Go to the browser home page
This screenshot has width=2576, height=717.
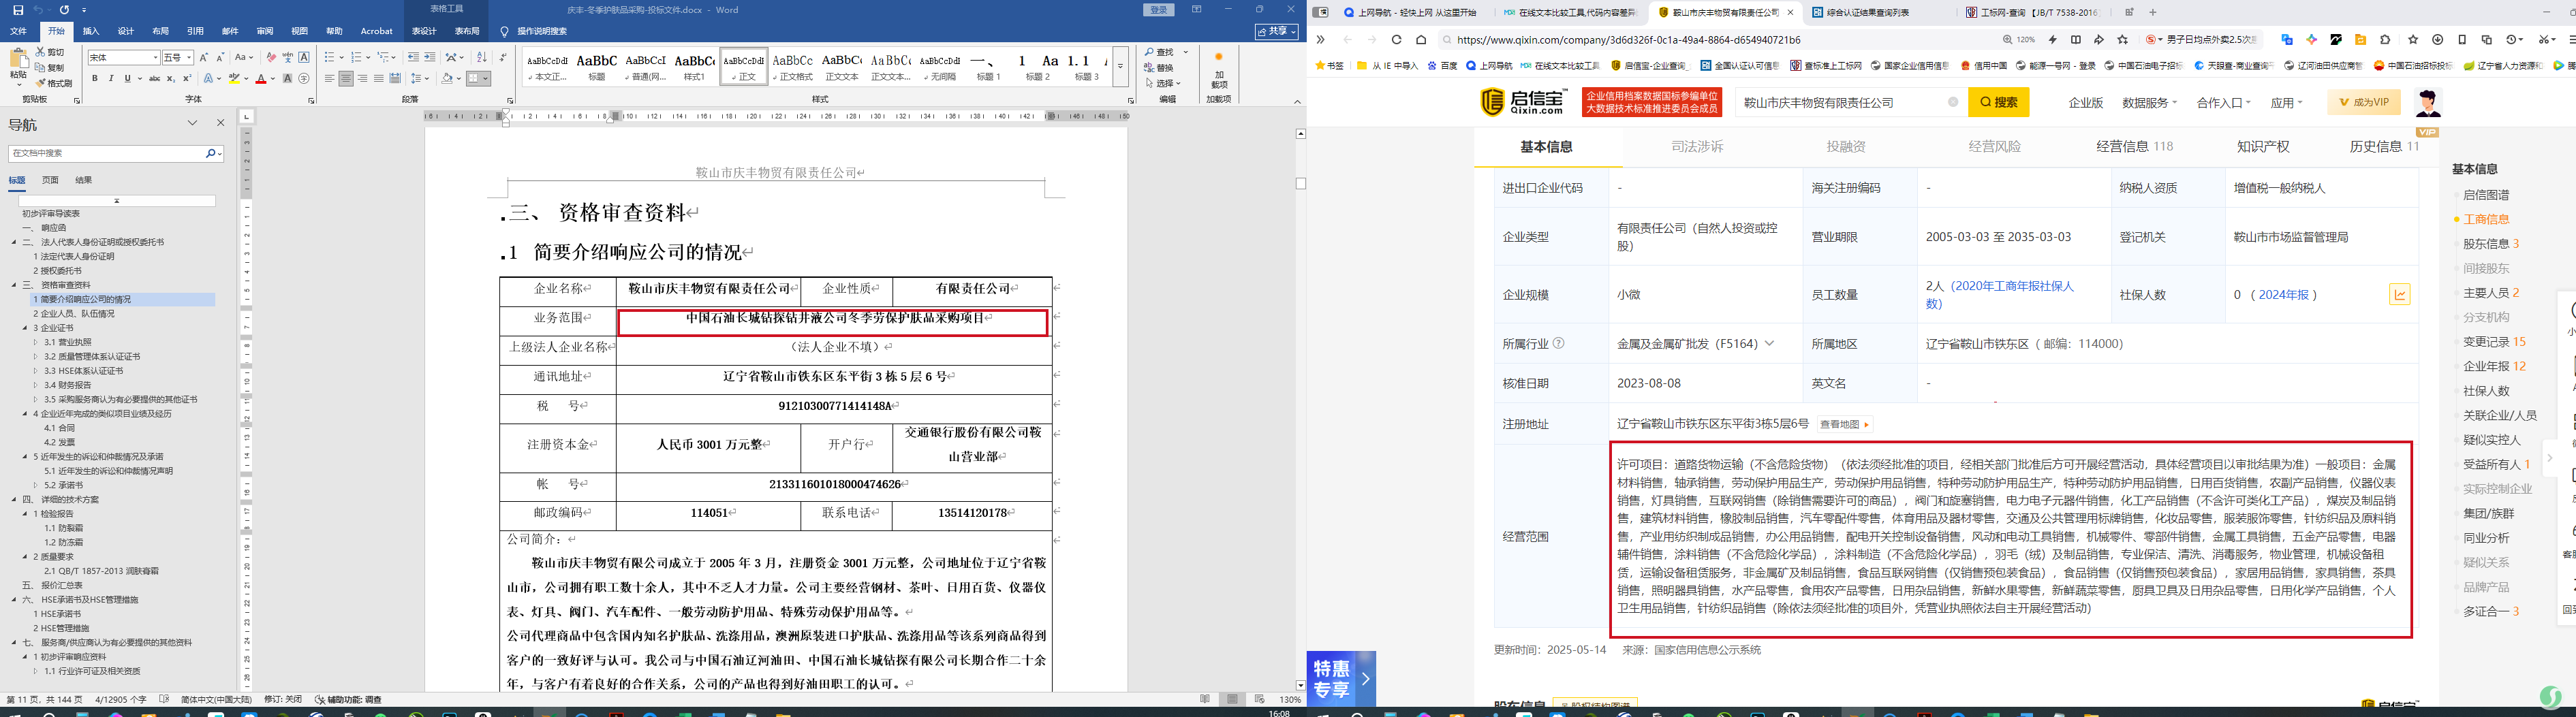[1421, 40]
